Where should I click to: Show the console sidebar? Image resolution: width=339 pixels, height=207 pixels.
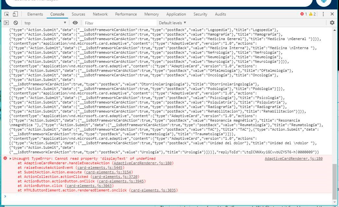coord(6,23)
